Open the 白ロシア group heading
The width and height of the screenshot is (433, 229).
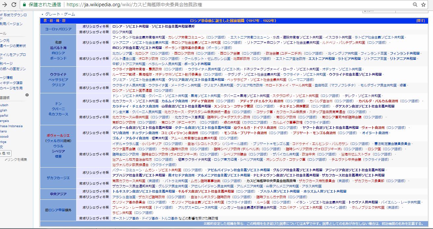coord(58,53)
